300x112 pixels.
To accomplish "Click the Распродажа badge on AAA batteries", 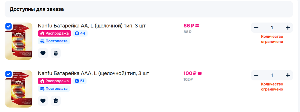I will (x=54, y=81).
